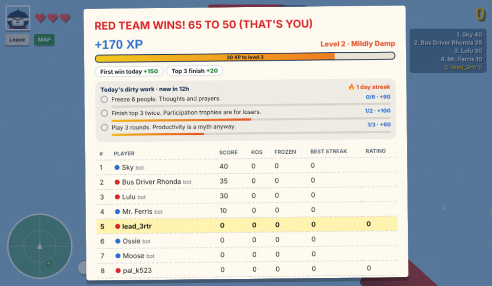
Task: Click 4. Mr. Ferris 10 in side leaderboard
Action: point(461,59)
